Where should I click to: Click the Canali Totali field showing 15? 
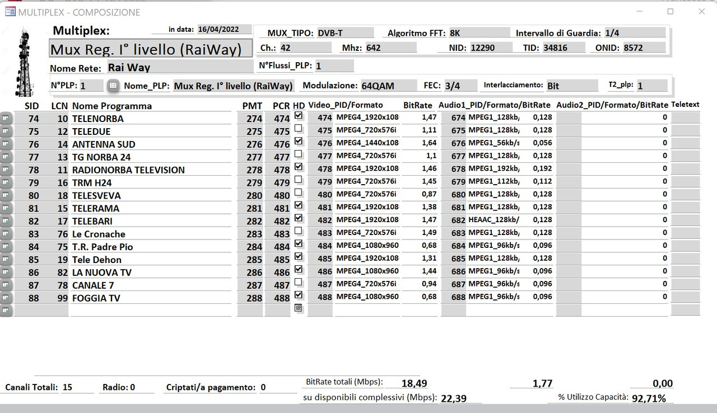[78, 387]
